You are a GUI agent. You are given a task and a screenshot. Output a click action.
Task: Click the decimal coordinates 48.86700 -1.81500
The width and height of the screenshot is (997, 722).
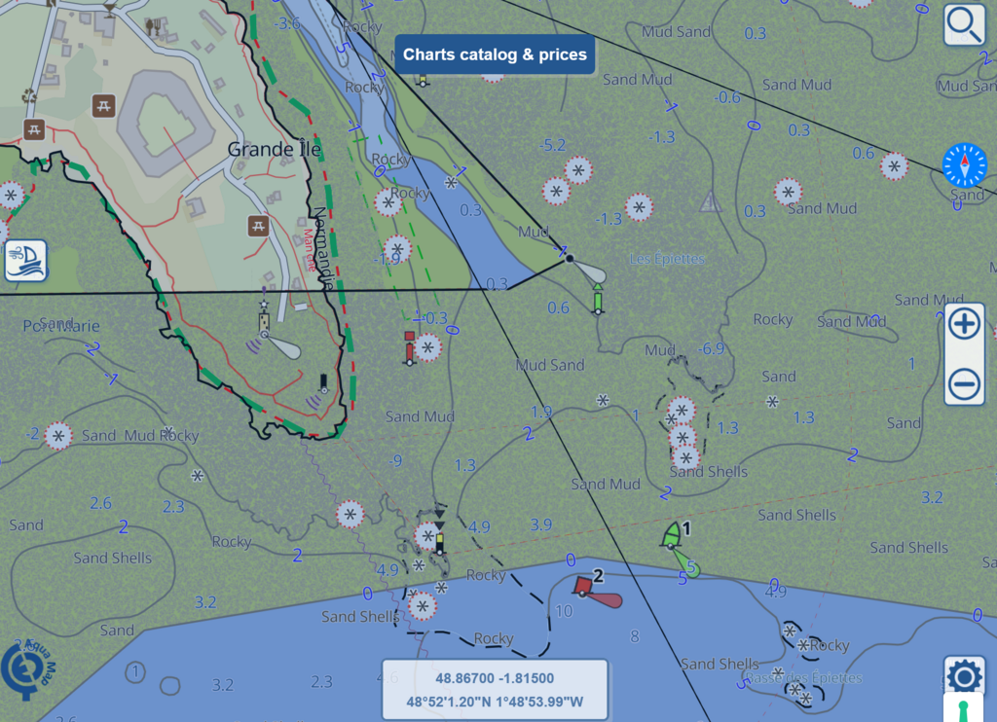tap(495, 678)
